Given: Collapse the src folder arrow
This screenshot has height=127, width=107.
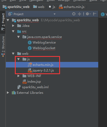Looking at the screenshot, I should (x=13, y=31).
